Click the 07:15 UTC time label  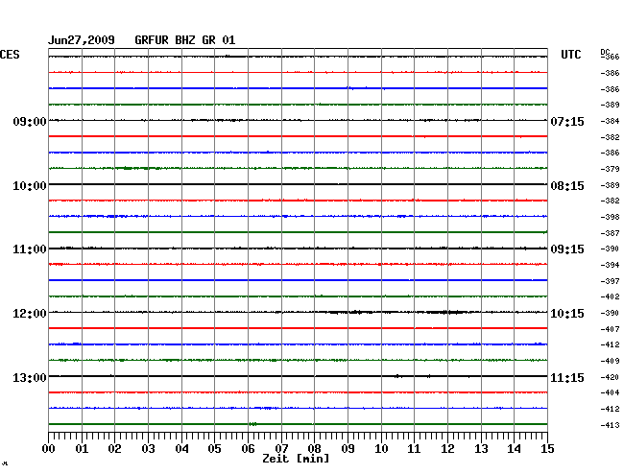pos(567,122)
